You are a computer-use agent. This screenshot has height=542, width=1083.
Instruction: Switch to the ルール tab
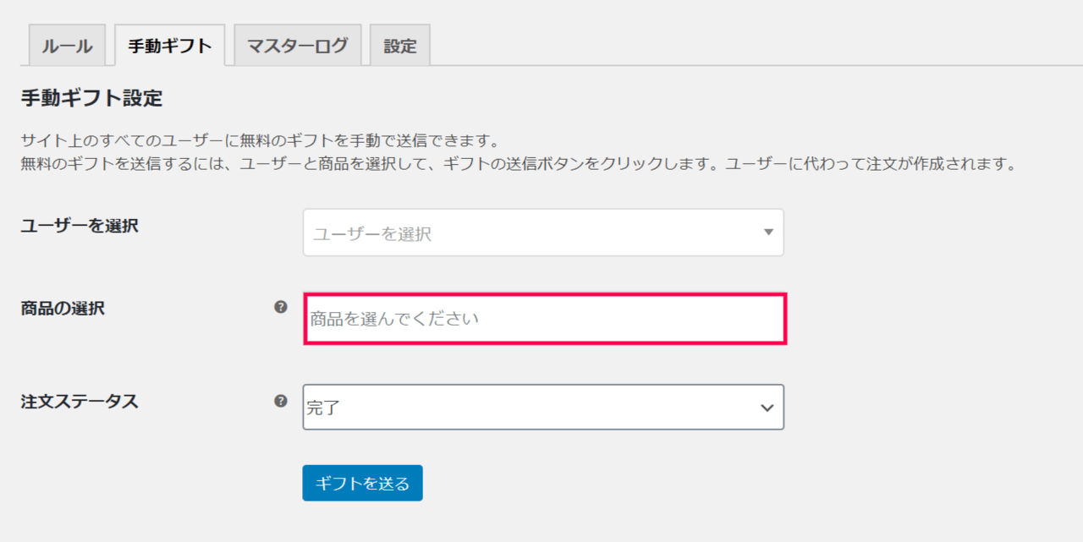(x=67, y=46)
